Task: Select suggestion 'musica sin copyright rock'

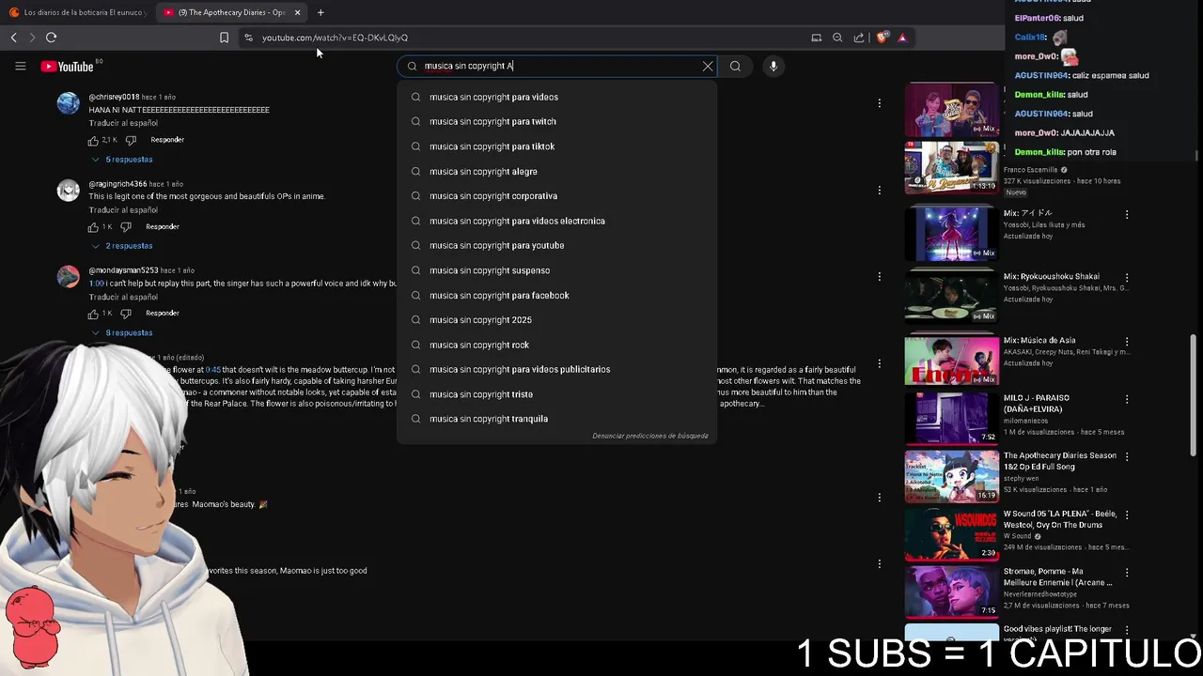Action: tap(556, 345)
